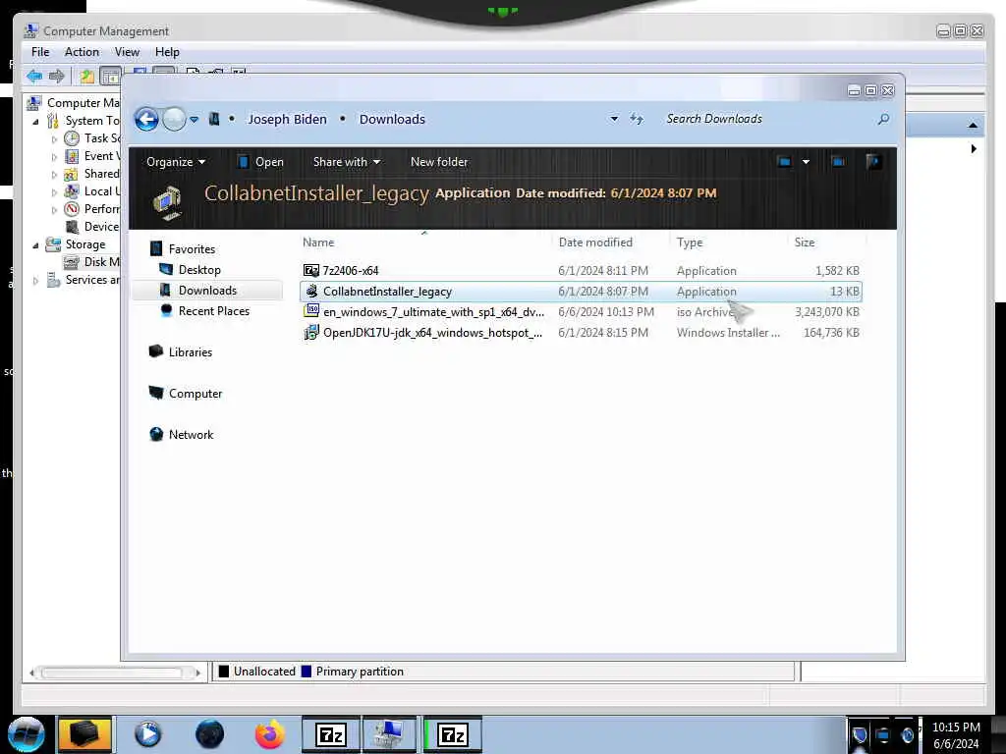
Task: Click the Windows Start orb
Action: (x=27, y=734)
